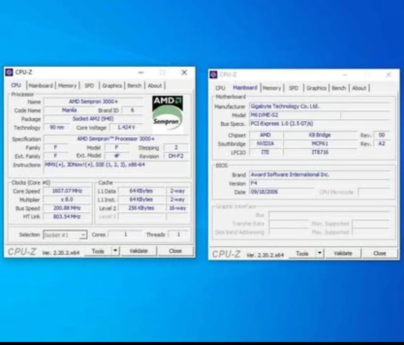Go to the Bench tab in the processor window
The height and width of the screenshot is (345, 404).
(134, 86)
